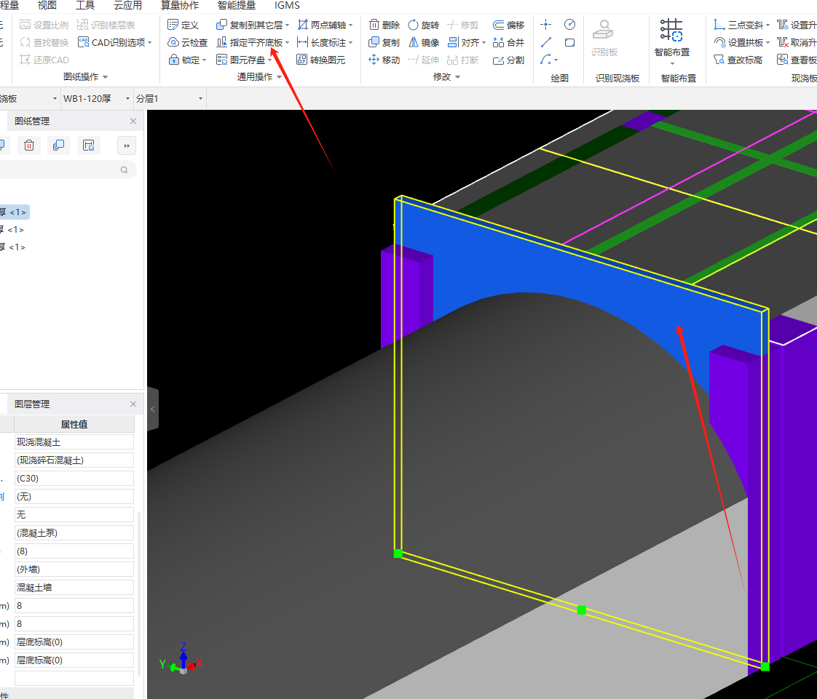The image size is (817, 699).
Task: Click 查改标高 elevation edit tool
Action: (738, 60)
